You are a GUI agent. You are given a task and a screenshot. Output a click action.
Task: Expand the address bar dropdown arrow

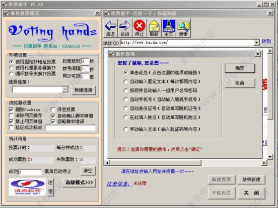(x=256, y=42)
